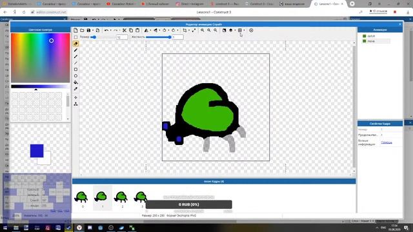Open the dropdown arrow beside the grid icon
Image resolution: width=413 pixels, height=232 pixels.
tap(244, 30)
